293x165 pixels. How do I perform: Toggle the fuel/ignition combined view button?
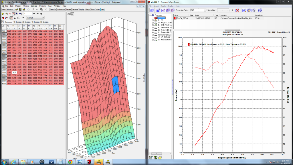click(x=11, y=18)
